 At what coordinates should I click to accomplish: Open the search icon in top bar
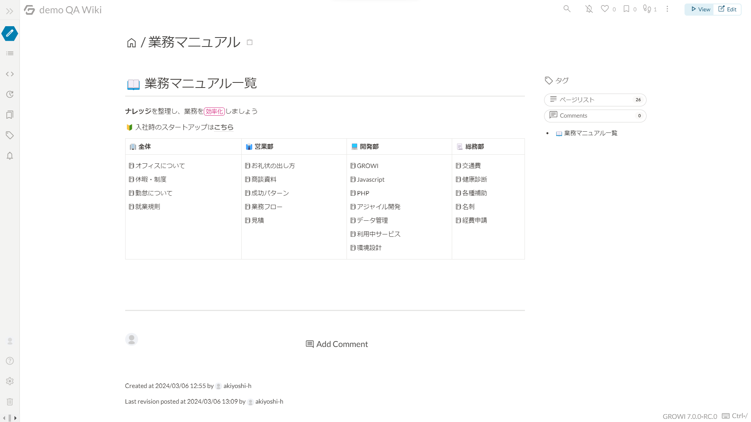pos(567,9)
